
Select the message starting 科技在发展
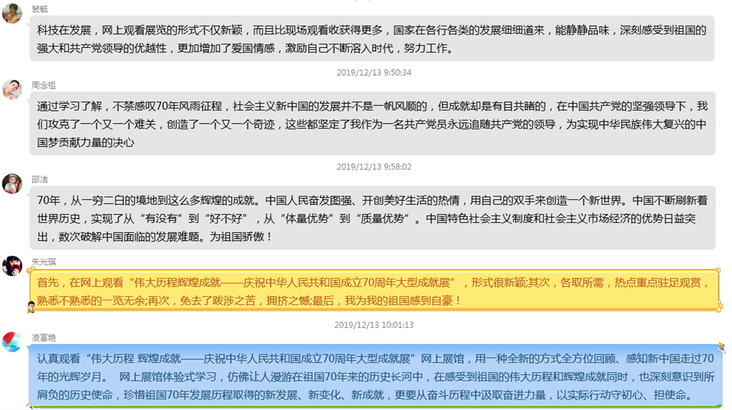372,39
